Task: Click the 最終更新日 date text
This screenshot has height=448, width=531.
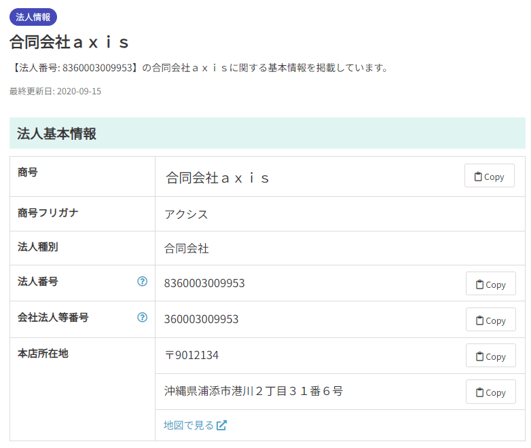Action: [x=55, y=91]
